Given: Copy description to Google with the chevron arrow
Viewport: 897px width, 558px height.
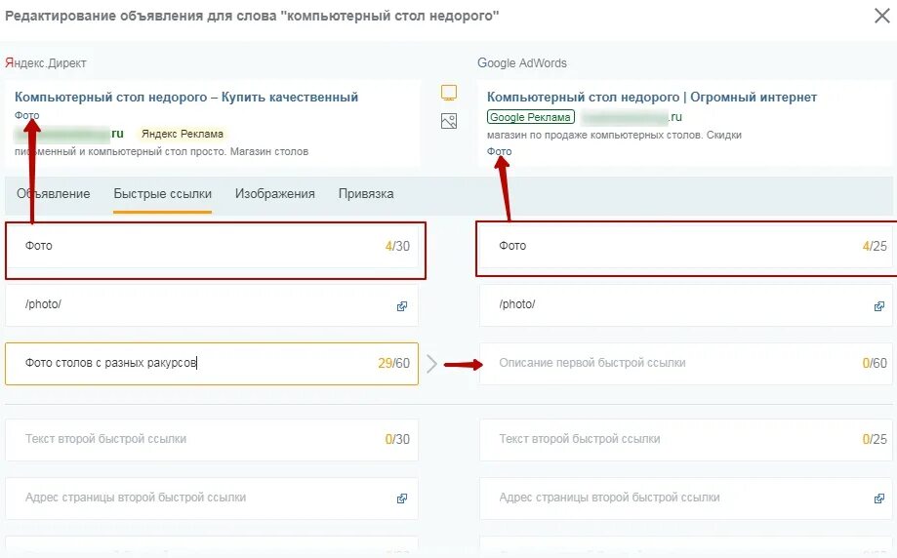Looking at the screenshot, I should pyautogui.click(x=432, y=364).
